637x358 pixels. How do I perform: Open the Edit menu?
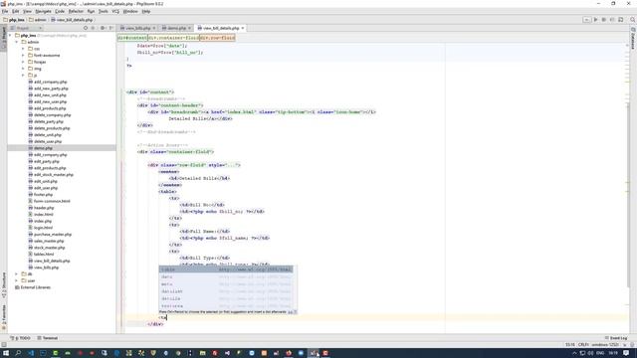[x=16, y=11]
